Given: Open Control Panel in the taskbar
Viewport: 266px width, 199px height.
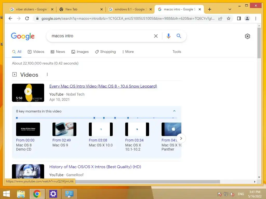Looking at the screenshot, I should pos(69,194).
